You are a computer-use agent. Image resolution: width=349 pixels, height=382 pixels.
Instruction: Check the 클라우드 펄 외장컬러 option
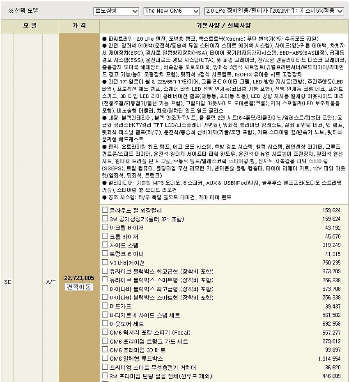tap(105, 210)
